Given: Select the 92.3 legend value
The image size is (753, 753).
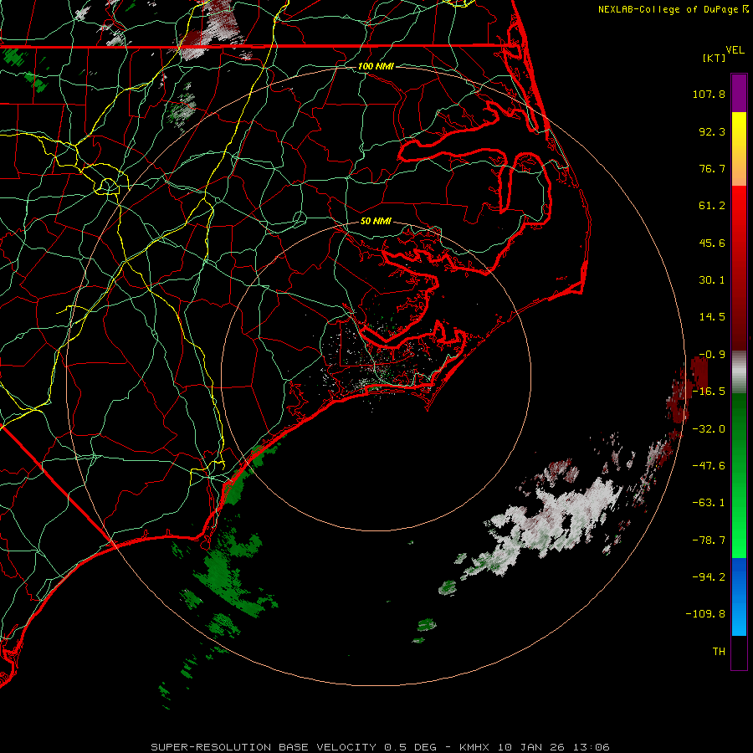Looking at the screenshot, I should coord(712,131).
